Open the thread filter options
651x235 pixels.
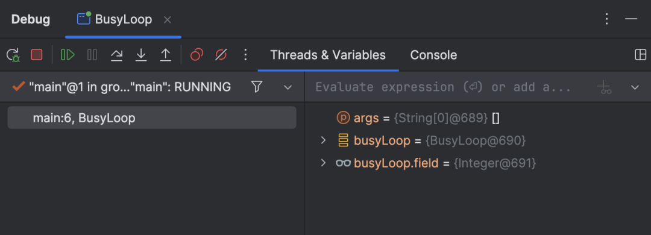pyautogui.click(x=257, y=87)
